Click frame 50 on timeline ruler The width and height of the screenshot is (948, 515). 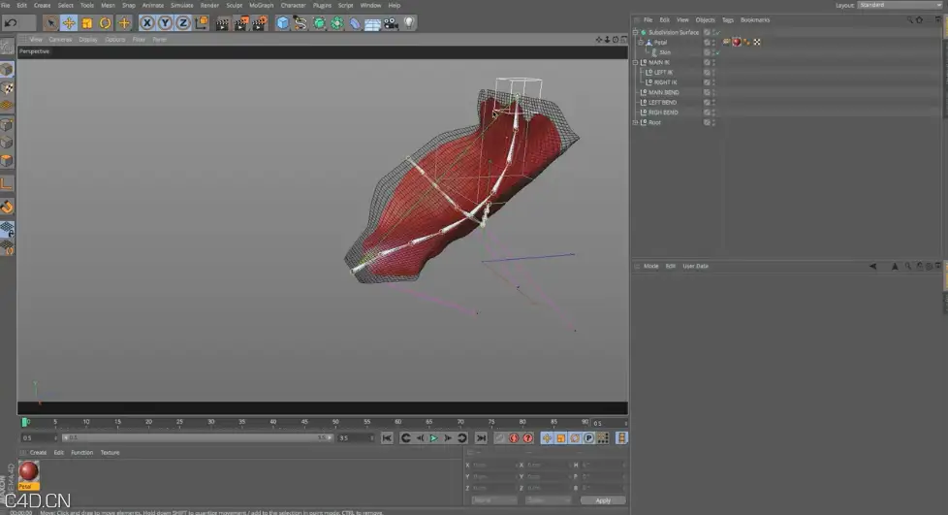click(x=335, y=422)
